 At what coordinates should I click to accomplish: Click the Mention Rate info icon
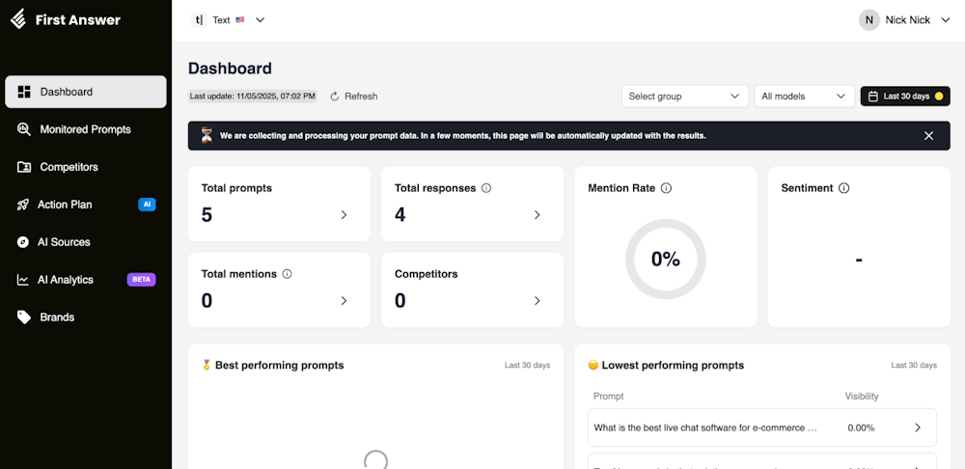coord(666,188)
